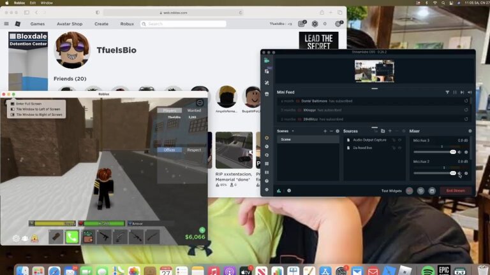Mute the Mic/Aux 3 speaker icon

pyautogui.click(x=459, y=152)
